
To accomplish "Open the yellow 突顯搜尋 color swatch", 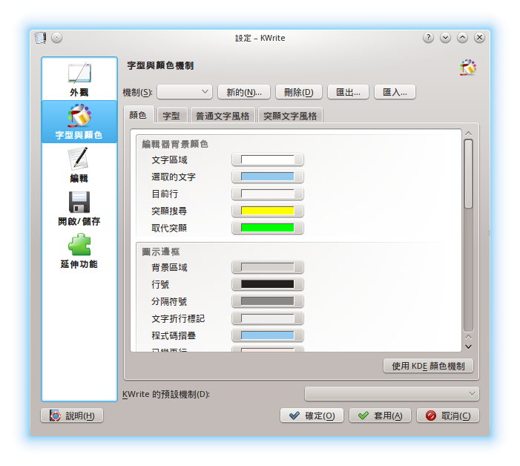I will [268, 211].
